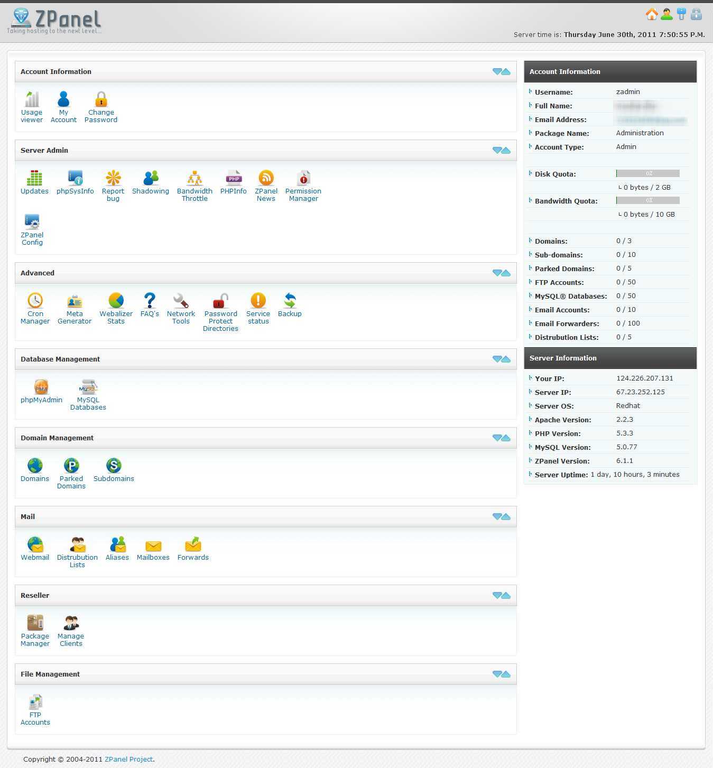This screenshot has height=768, width=713.
Task: Open Change Password padlock icon
Action: [x=101, y=99]
